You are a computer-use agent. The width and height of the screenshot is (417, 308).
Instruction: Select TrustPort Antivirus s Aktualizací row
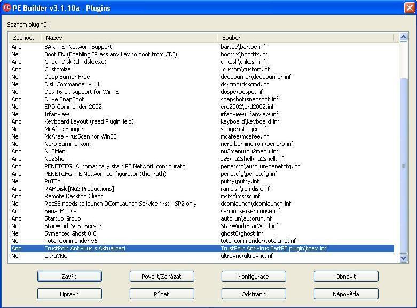click(x=202, y=248)
